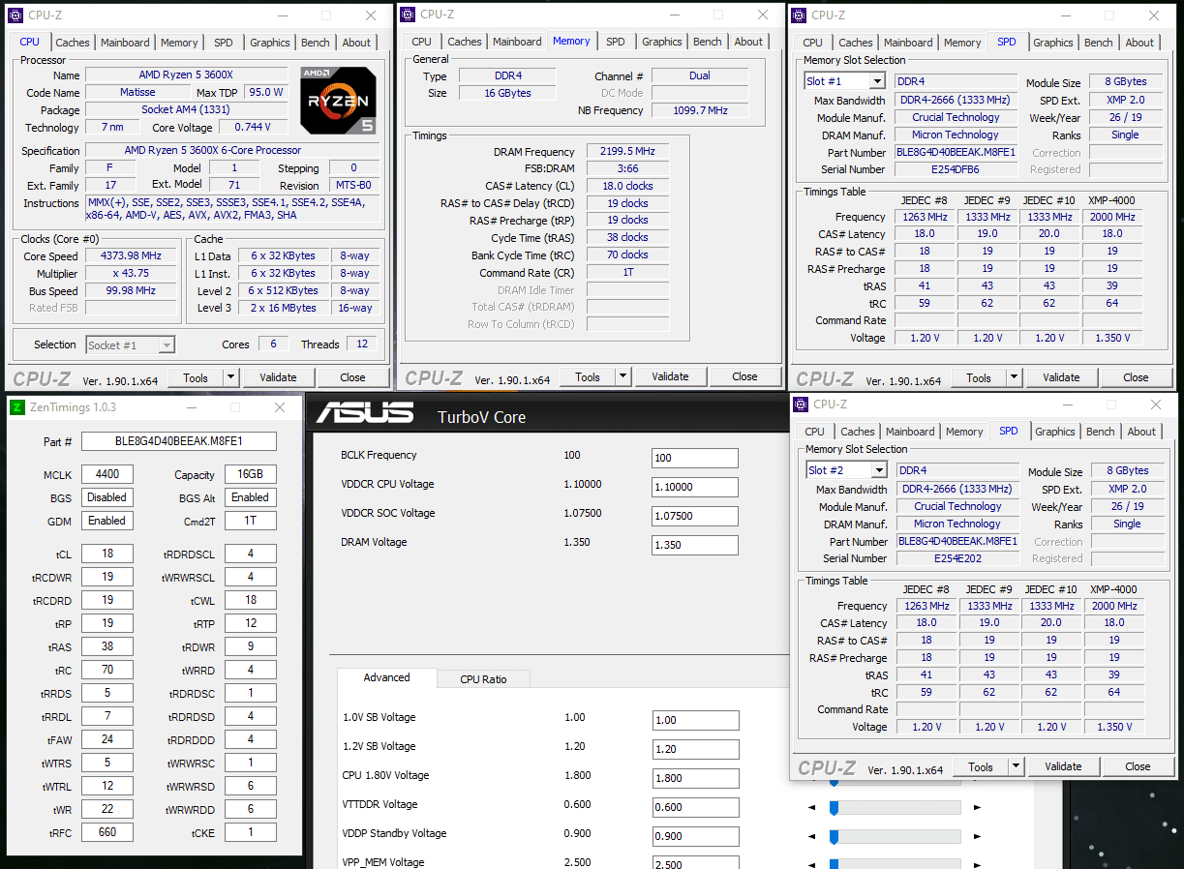The image size is (1184, 869).
Task: Click left arrow of VTTDDR Voltage slider
Action: [812, 807]
